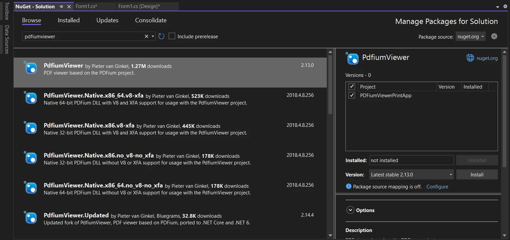Click the Install button
Image resolution: width=510 pixels, height=240 pixels.
[477, 174]
